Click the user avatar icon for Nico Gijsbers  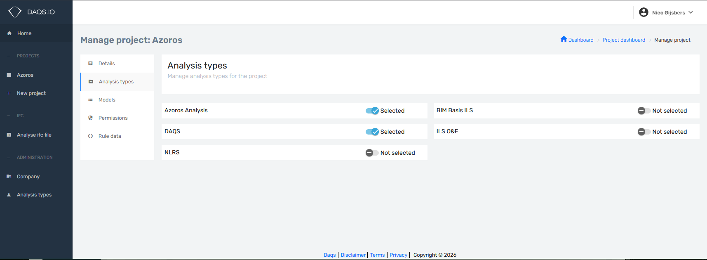pyautogui.click(x=644, y=12)
